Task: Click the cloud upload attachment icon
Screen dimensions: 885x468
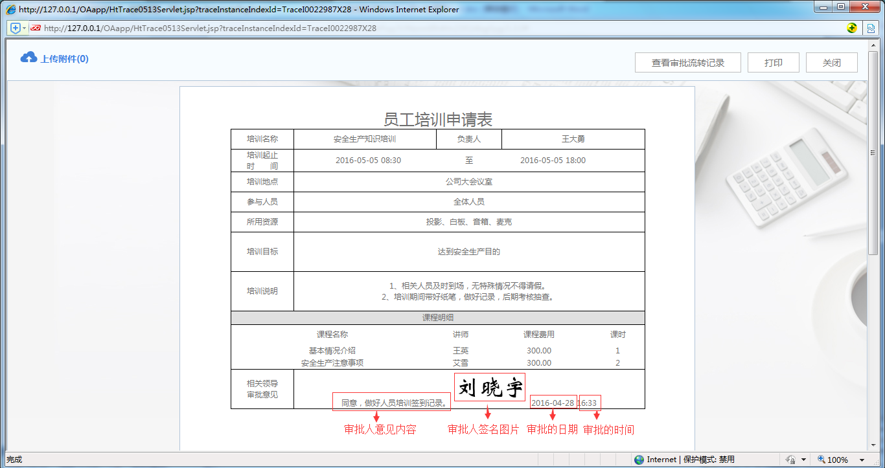Action: (x=29, y=58)
